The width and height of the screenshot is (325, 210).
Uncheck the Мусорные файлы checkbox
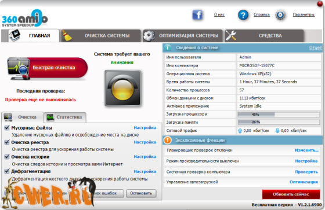coord(7,128)
